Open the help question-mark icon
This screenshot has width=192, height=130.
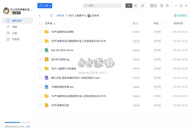pos(162,6)
